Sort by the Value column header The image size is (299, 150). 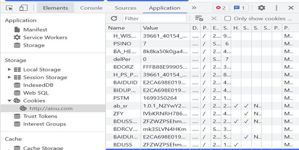click(165, 28)
